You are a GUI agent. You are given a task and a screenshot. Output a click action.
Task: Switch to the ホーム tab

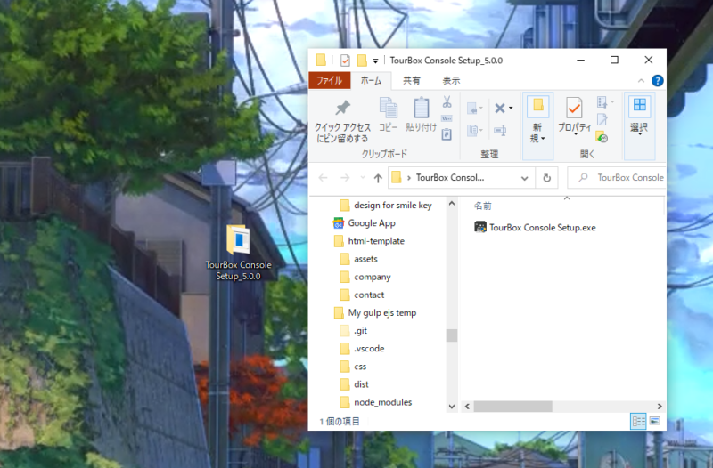click(x=371, y=80)
